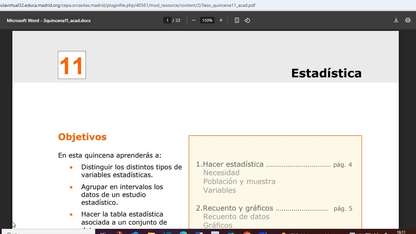Click the 'Estadística' page heading
Image resolution: width=416 pixels, height=234 pixels.
[326, 73]
